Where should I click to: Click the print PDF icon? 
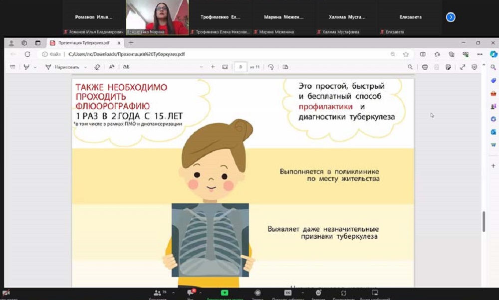tap(425, 67)
